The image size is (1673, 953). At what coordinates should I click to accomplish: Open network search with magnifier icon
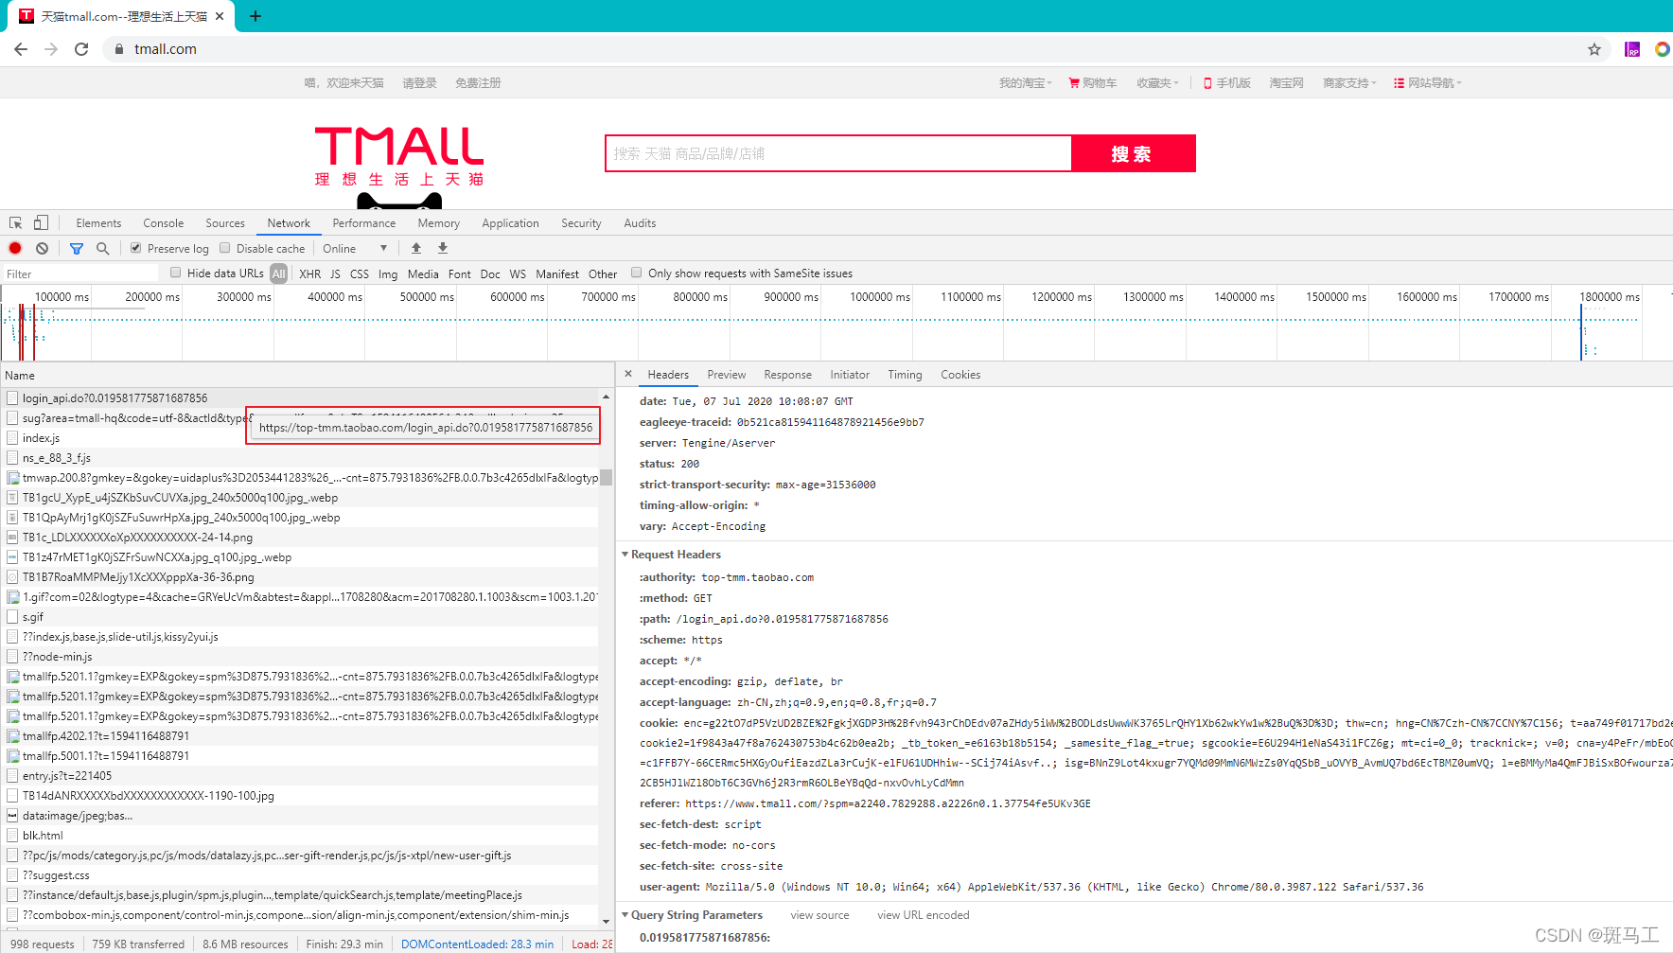[x=102, y=248]
